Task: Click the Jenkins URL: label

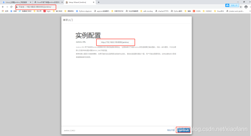Action: point(81,42)
